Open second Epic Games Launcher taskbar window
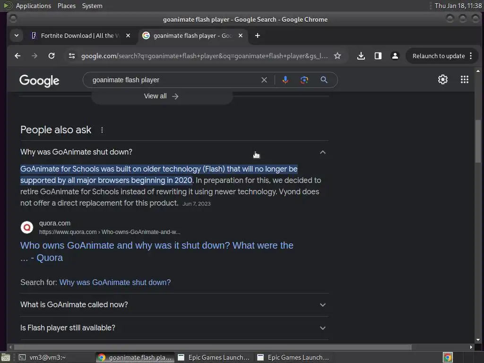The image size is (484, 363). (x=294, y=357)
